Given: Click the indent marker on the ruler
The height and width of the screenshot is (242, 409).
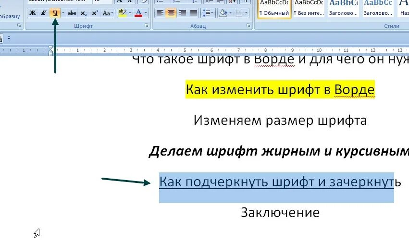Looking at the screenshot, I should pyautogui.click(x=50, y=50).
